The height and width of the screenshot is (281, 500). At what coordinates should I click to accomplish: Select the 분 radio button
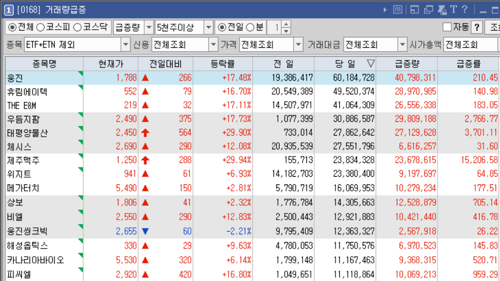click(251, 27)
